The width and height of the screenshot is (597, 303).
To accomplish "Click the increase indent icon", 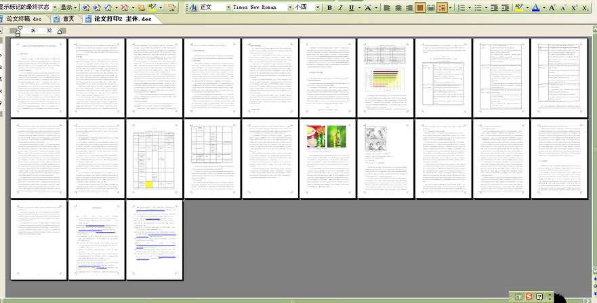I will coord(506,7).
